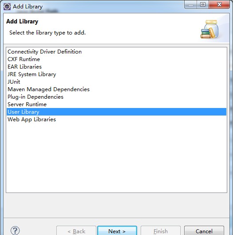Click the Back button
The image size is (233, 235).
pyautogui.click(x=76, y=231)
